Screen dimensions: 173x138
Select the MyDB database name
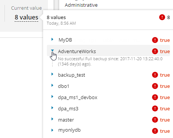(x=65, y=40)
